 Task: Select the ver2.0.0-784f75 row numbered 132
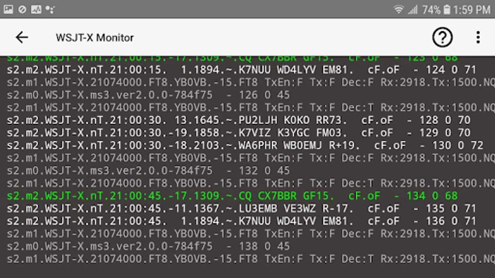pos(148,171)
